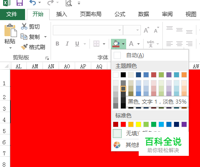The image size is (200, 167).
Task: Open the 插入 ribbon tab
Action: coord(62,14)
